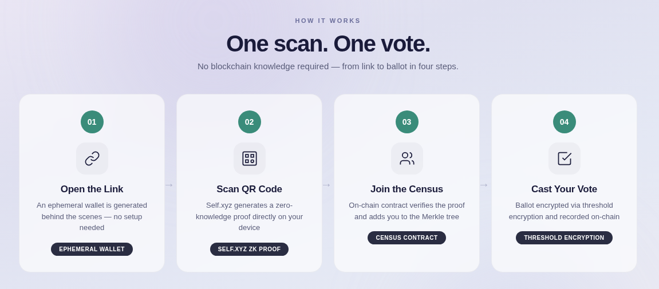
Task: Click the 'How It Works' section label
Action: 328,21
